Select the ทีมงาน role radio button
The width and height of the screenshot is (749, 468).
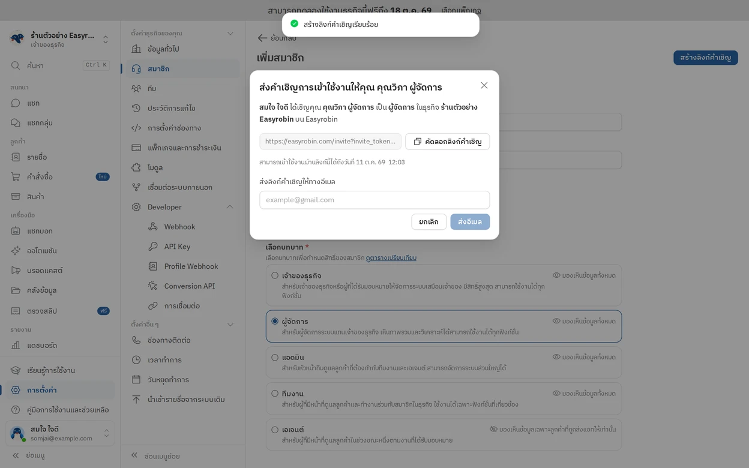point(275,394)
